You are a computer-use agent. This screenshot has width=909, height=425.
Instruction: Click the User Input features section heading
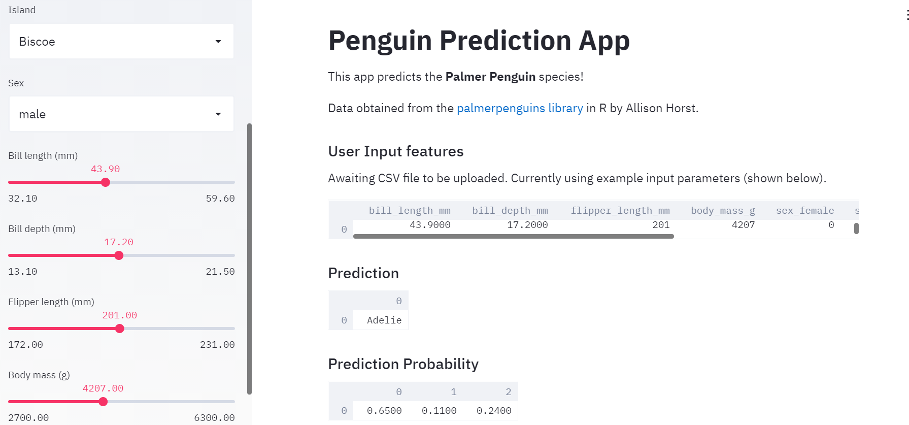[396, 151]
